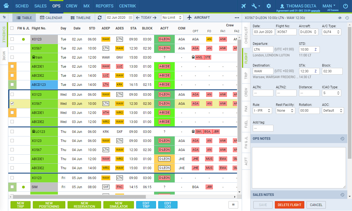Toggle the eye visibility icon in flight panel
The image size is (352, 211).
click(340, 18)
